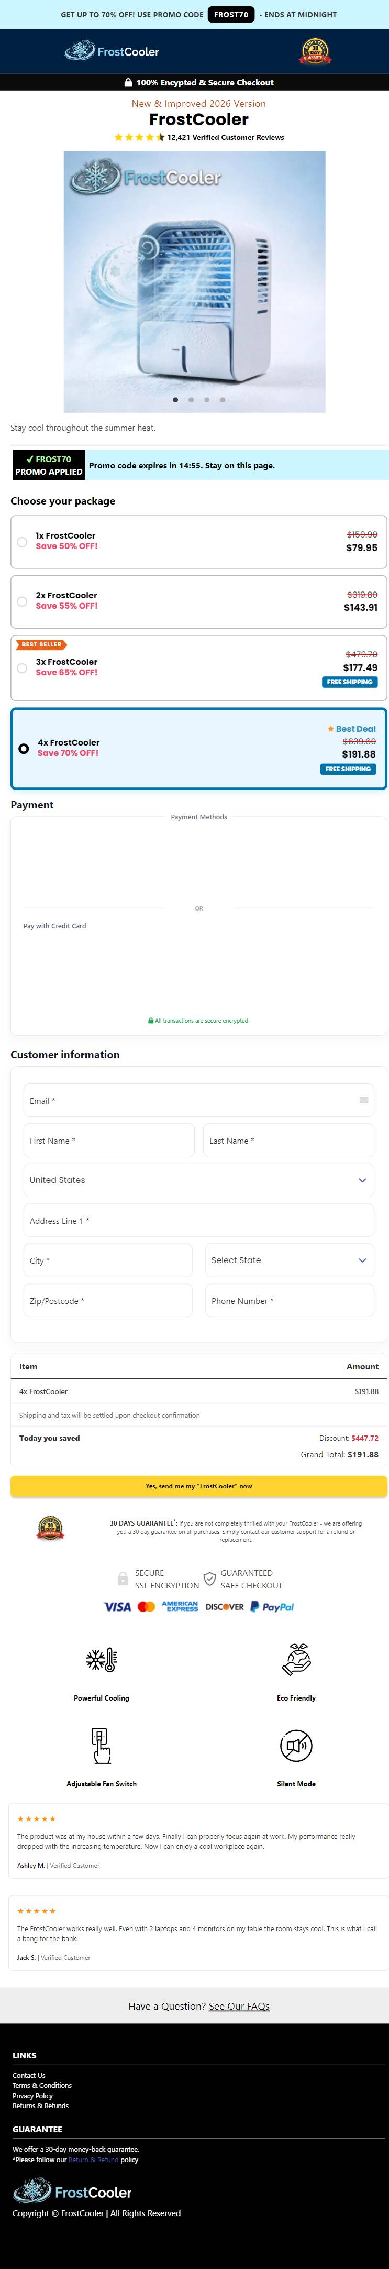Viewport: 389px width, 2269px height.
Task: Go to second product image carousel dot
Action: point(191,400)
